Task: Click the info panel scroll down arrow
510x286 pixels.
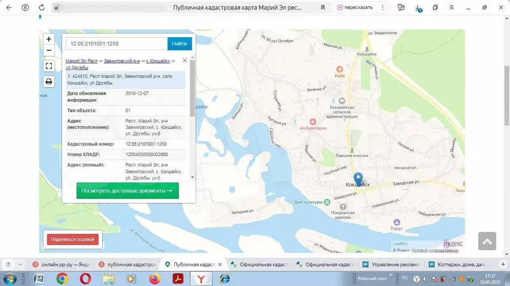Action: (192, 178)
